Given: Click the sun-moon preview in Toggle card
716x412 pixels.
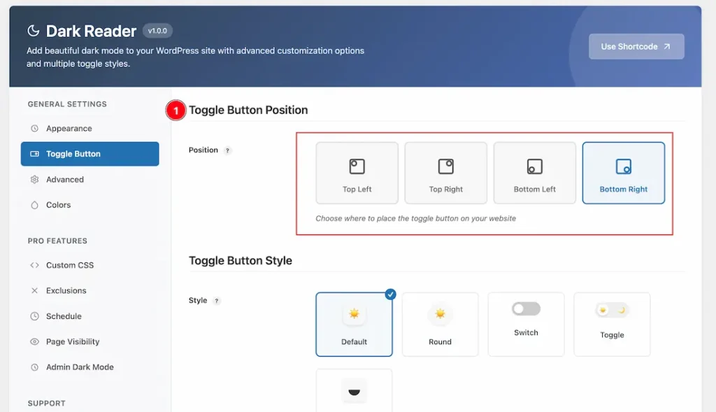Looking at the screenshot, I should coord(612,310).
